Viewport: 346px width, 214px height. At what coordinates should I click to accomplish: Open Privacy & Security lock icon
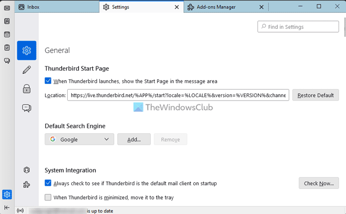click(x=27, y=89)
